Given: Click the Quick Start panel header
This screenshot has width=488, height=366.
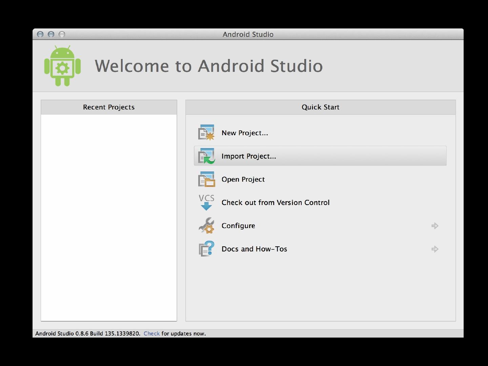Looking at the screenshot, I should 320,107.
